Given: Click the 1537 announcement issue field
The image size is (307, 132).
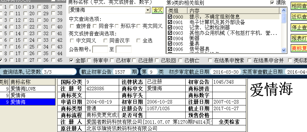Looking at the screenshot, I should pos(122,72).
